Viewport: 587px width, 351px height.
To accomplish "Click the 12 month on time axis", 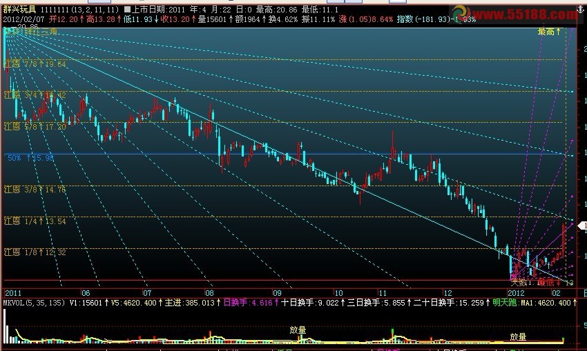I will pyautogui.click(x=448, y=293).
